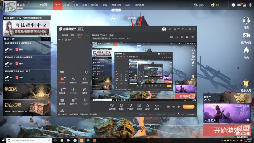Viewport: 254px width, 143px height.
Task: Click the record camera icon beside the live button
Action: (169, 106)
